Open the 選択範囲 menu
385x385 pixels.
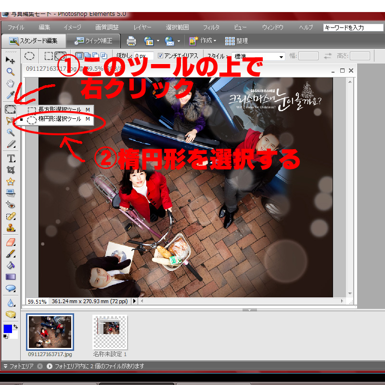coord(177,27)
